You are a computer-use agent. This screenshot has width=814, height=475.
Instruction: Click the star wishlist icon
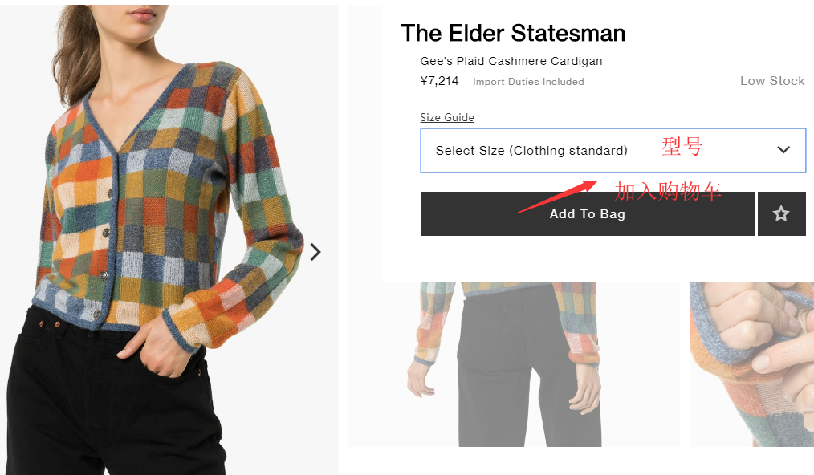point(781,213)
